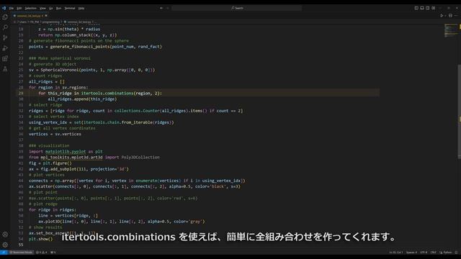The image size is (461, 259).
Task: Click the Spaces indentation status item
Action: [x=411, y=253]
